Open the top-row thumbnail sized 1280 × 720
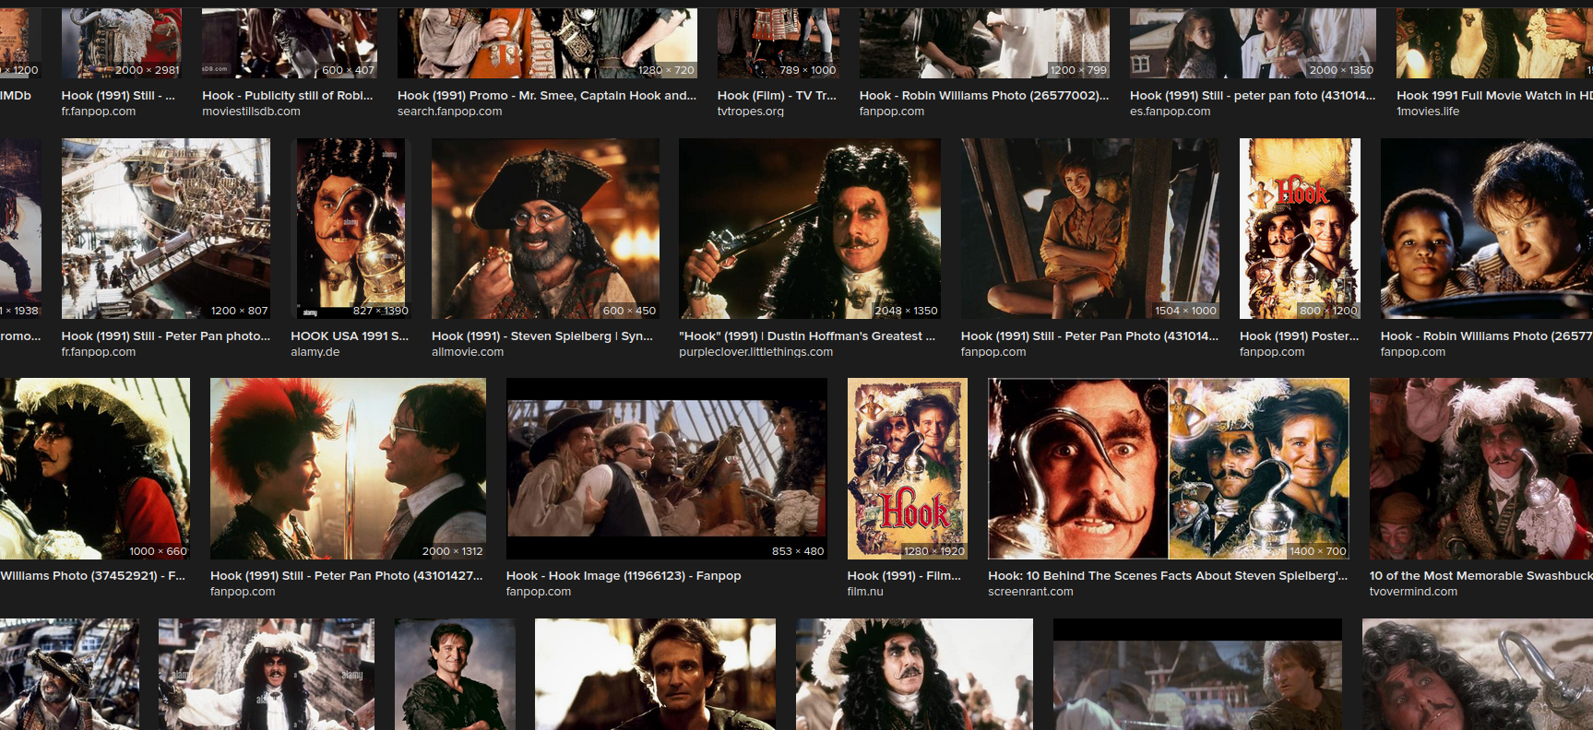The height and width of the screenshot is (730, 1593). [547, 43]
